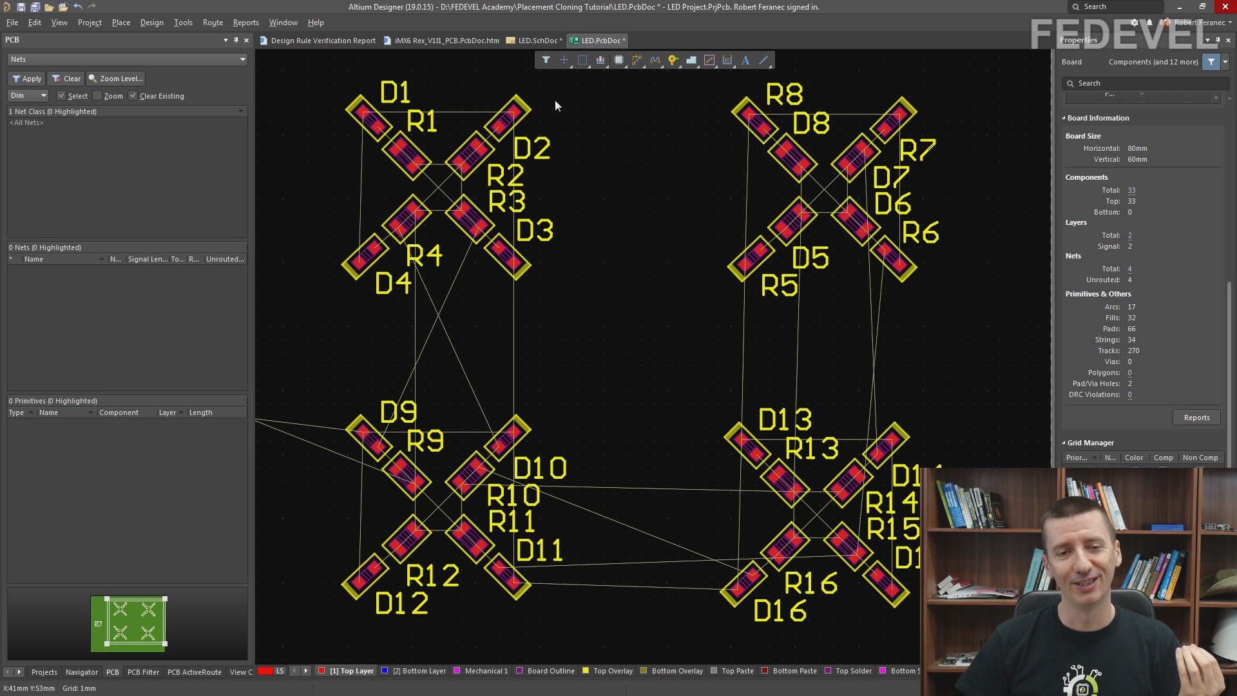This screenshot has width=1237, height=696.
Task: Click the Place Line tool icon
Action: click(763, 60)
